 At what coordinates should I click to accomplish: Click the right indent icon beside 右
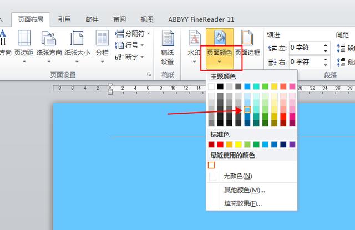click(x=272, y=62)
